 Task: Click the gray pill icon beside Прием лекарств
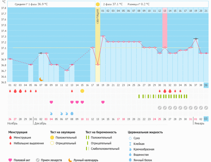click(38, 160)
